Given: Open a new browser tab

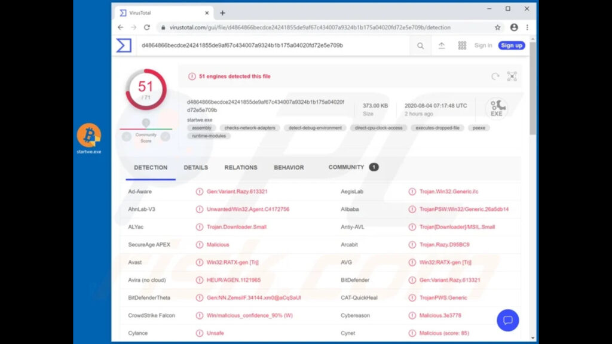Looking at the screenshot, I should tap(222, 13).
